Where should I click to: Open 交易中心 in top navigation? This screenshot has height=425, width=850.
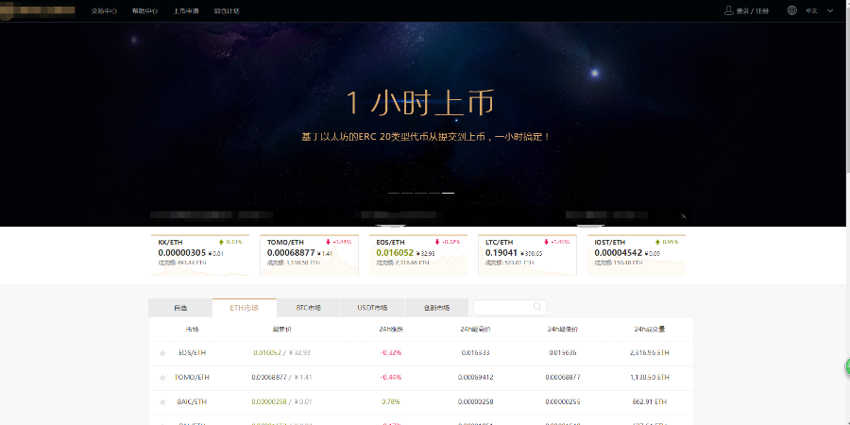click(x=104, y=11)
